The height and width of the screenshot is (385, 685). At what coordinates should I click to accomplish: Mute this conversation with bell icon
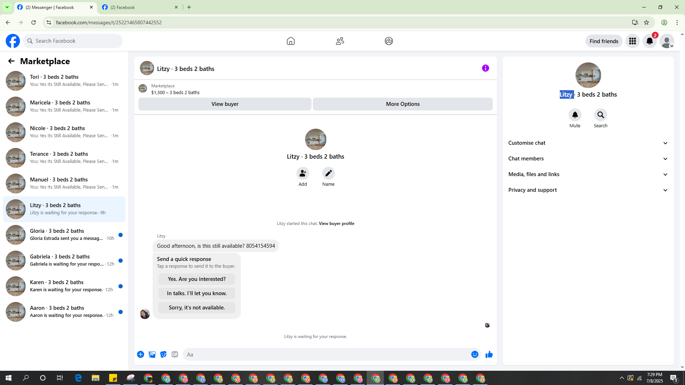575,115
